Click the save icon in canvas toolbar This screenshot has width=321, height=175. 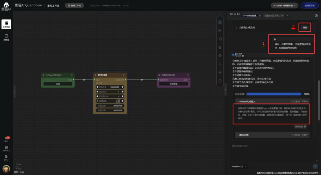coord(220,22)
